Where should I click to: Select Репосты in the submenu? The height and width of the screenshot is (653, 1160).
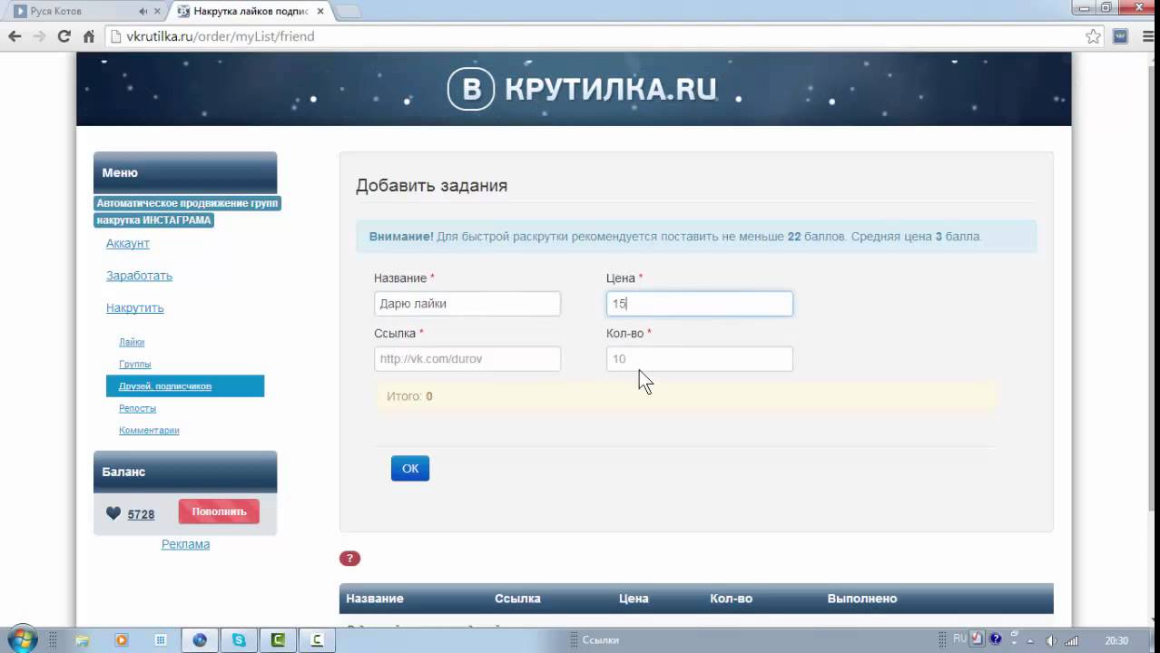137,408
